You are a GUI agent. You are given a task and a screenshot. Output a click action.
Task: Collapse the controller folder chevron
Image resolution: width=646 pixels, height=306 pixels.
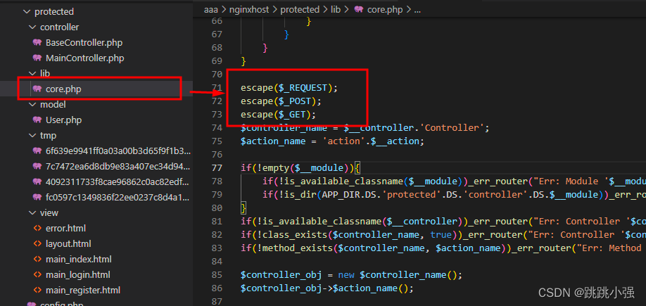click(x=32, y=27)
